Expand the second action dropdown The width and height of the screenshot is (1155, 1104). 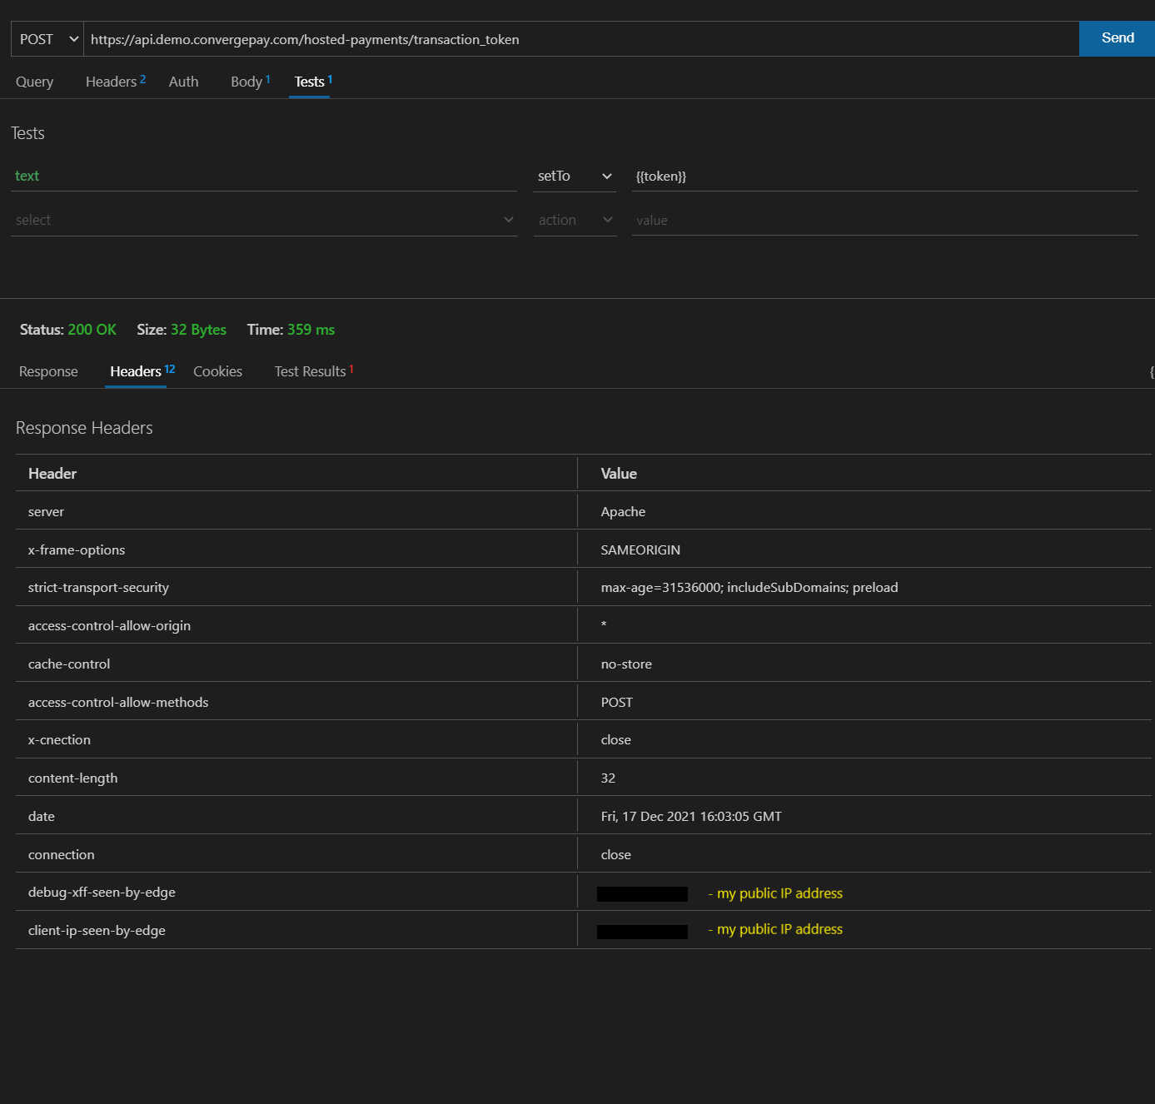[x=575, y=219]
